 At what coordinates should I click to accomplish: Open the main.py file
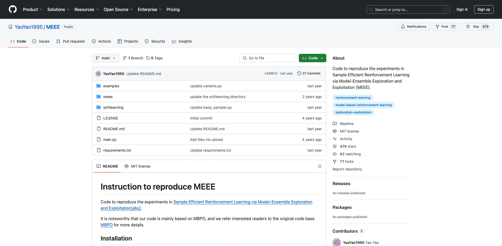tap(110, 140)
